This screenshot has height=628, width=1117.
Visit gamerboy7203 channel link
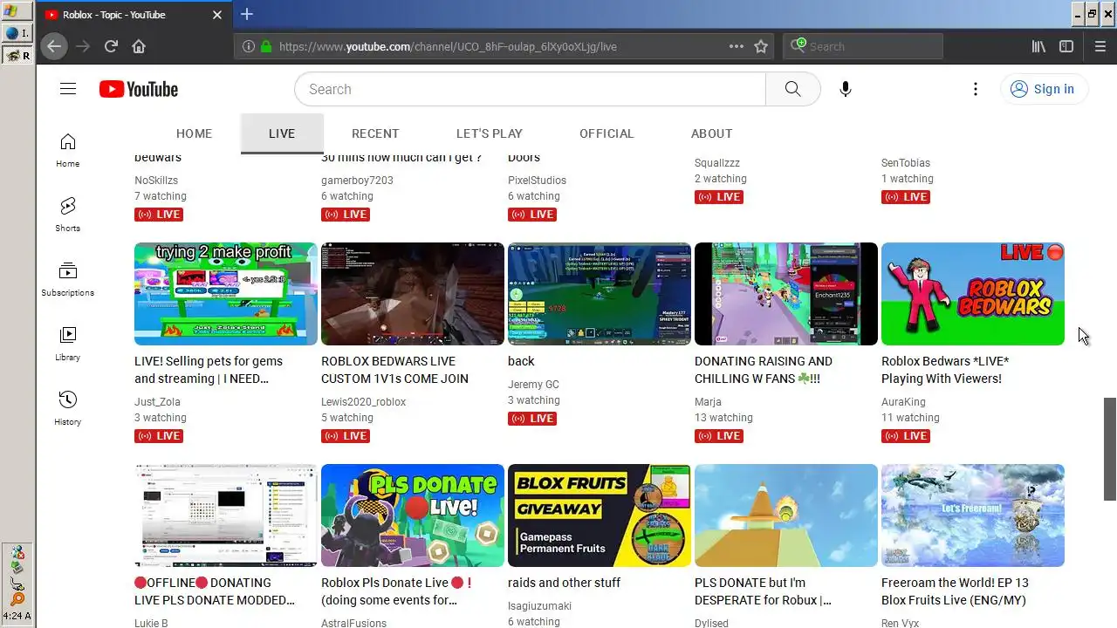coord(357,181)
